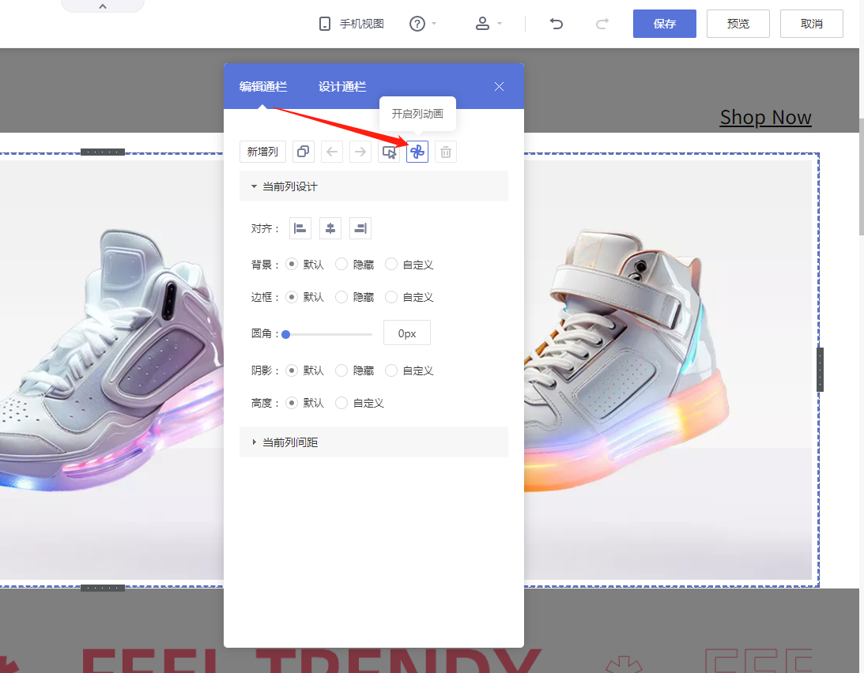Image resolution: width=864 pixels, height=673 pixels.
Task: Click the redo arrow icon
Action: (x=602, y=24)
